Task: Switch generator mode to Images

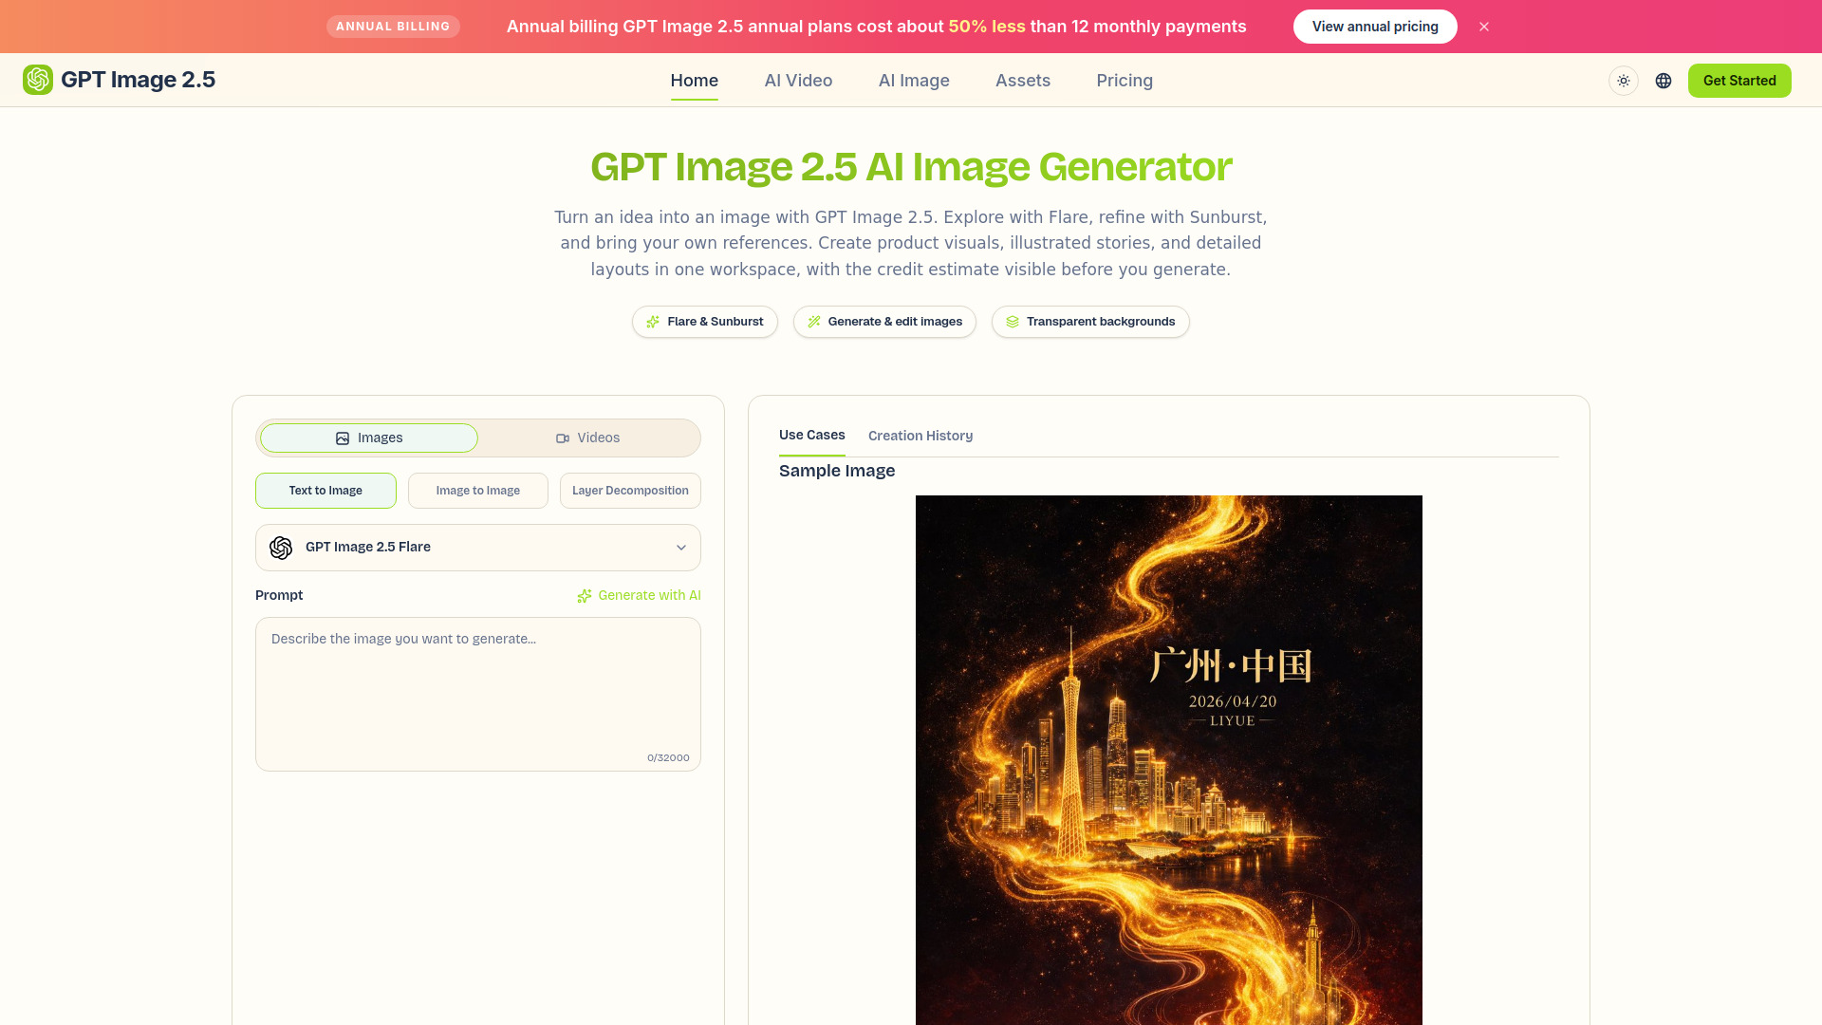Action: pyautogui.click(x=369, y=438)
